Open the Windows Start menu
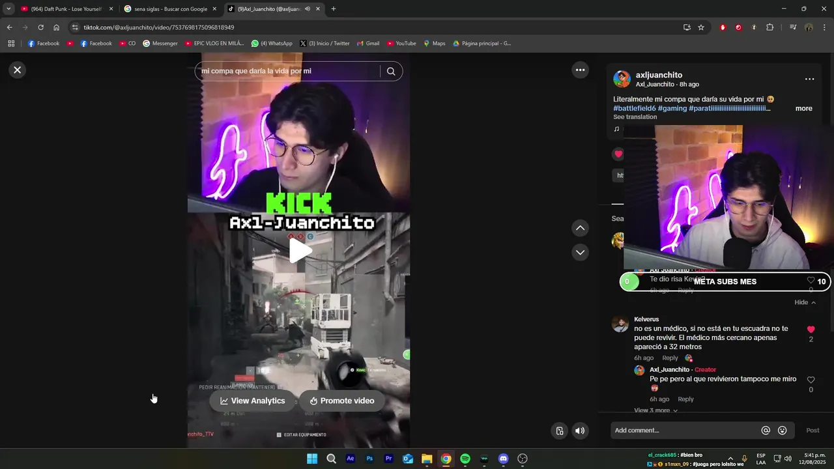Image resolution: width=834 pixels, height=469 pixels. (312, 459)
